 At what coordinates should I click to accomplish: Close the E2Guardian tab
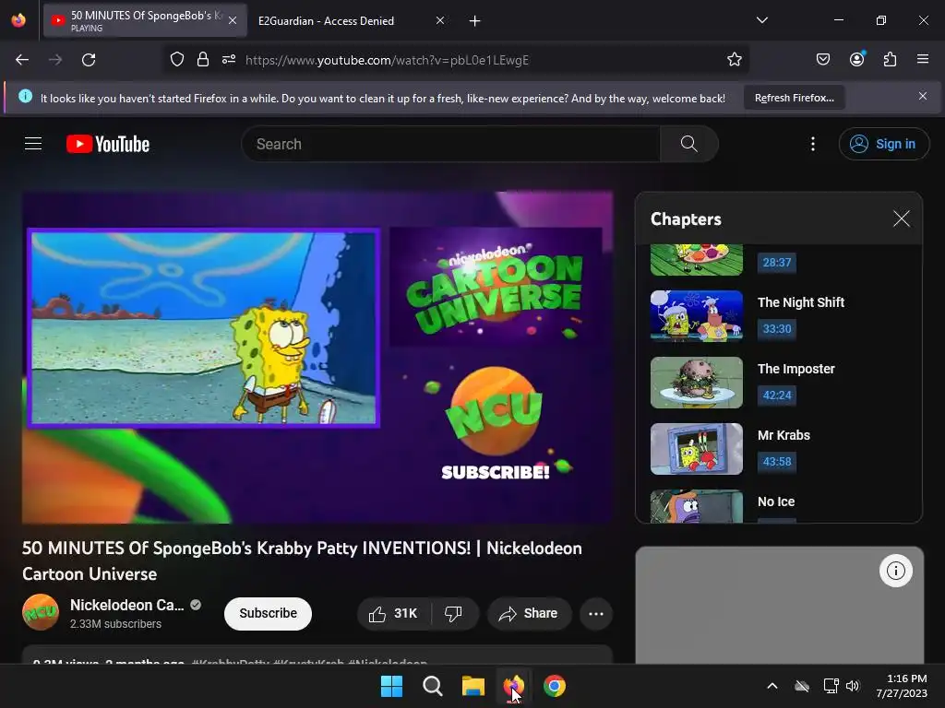(x=440, y=20)
